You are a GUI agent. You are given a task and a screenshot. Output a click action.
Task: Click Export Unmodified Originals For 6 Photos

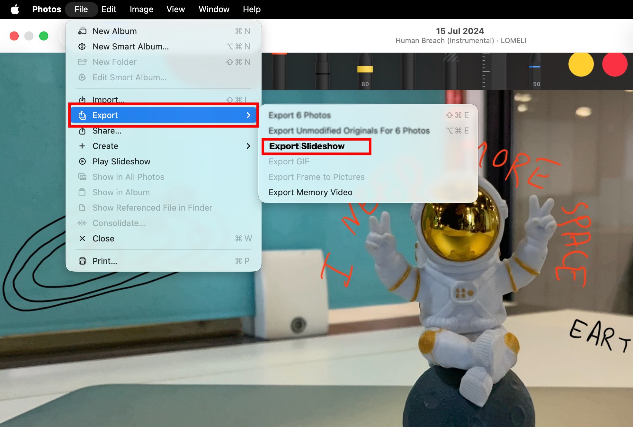point(368,131)
